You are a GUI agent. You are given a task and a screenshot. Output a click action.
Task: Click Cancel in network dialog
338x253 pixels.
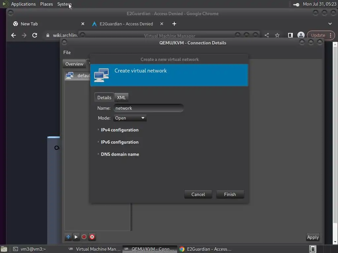pyautogui.click(x=198, y=194)
